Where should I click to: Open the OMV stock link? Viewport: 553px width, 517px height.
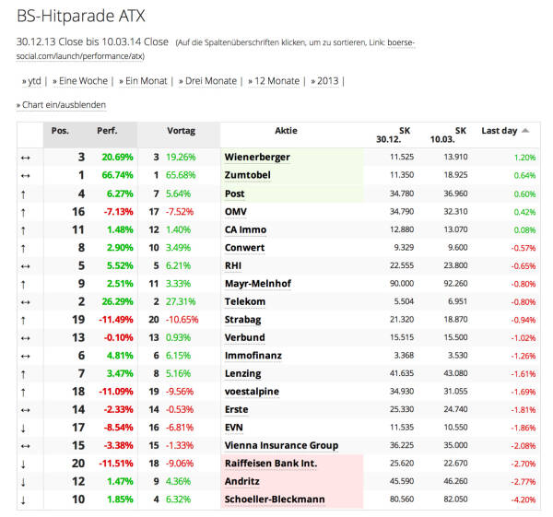pos(236,212)
